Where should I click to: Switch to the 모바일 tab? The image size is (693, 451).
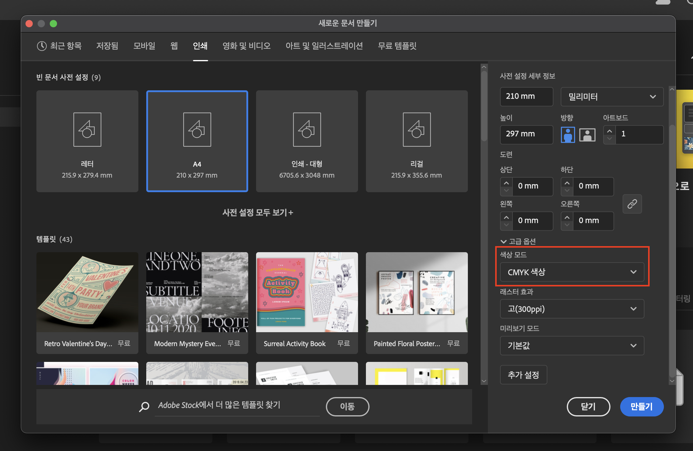click(144, 46)
